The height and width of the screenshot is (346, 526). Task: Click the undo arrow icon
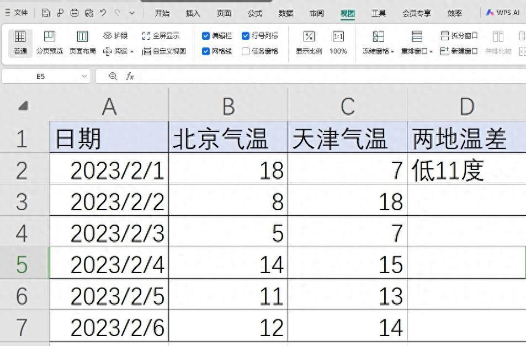[x=103, y=13]
